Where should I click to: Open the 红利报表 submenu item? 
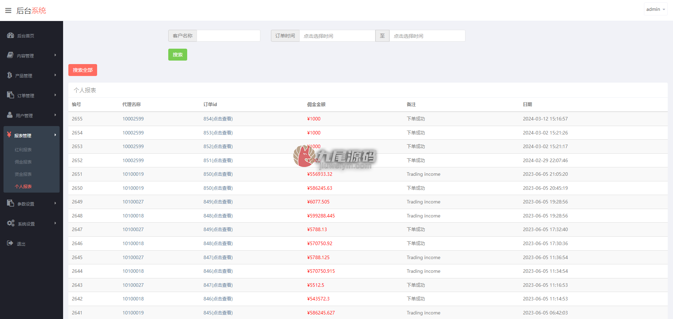(23, 150)
